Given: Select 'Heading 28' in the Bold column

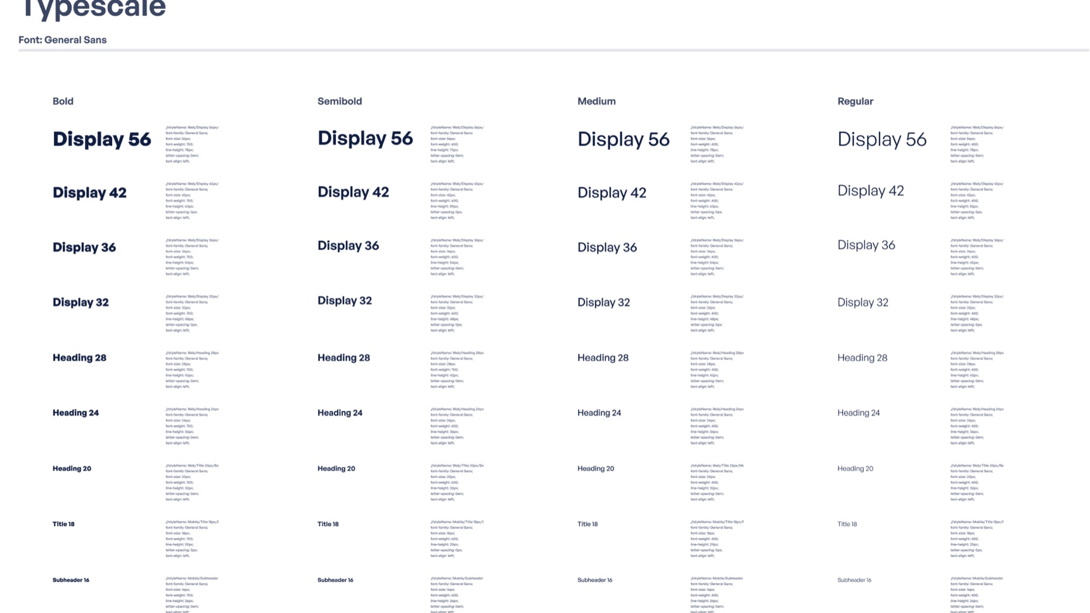Looking at the screenshot, I should click(79, 358).
